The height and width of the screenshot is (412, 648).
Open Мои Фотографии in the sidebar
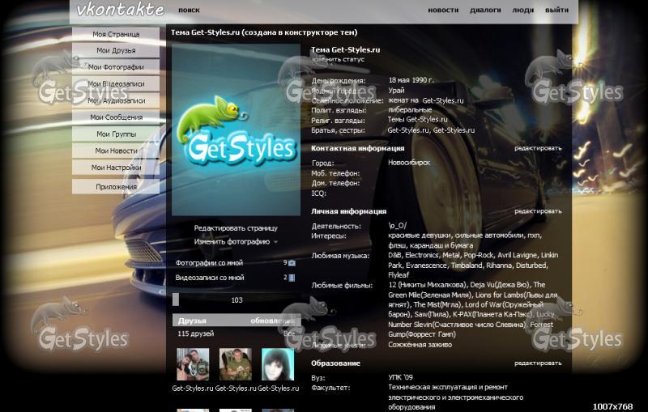coord(116,67)
